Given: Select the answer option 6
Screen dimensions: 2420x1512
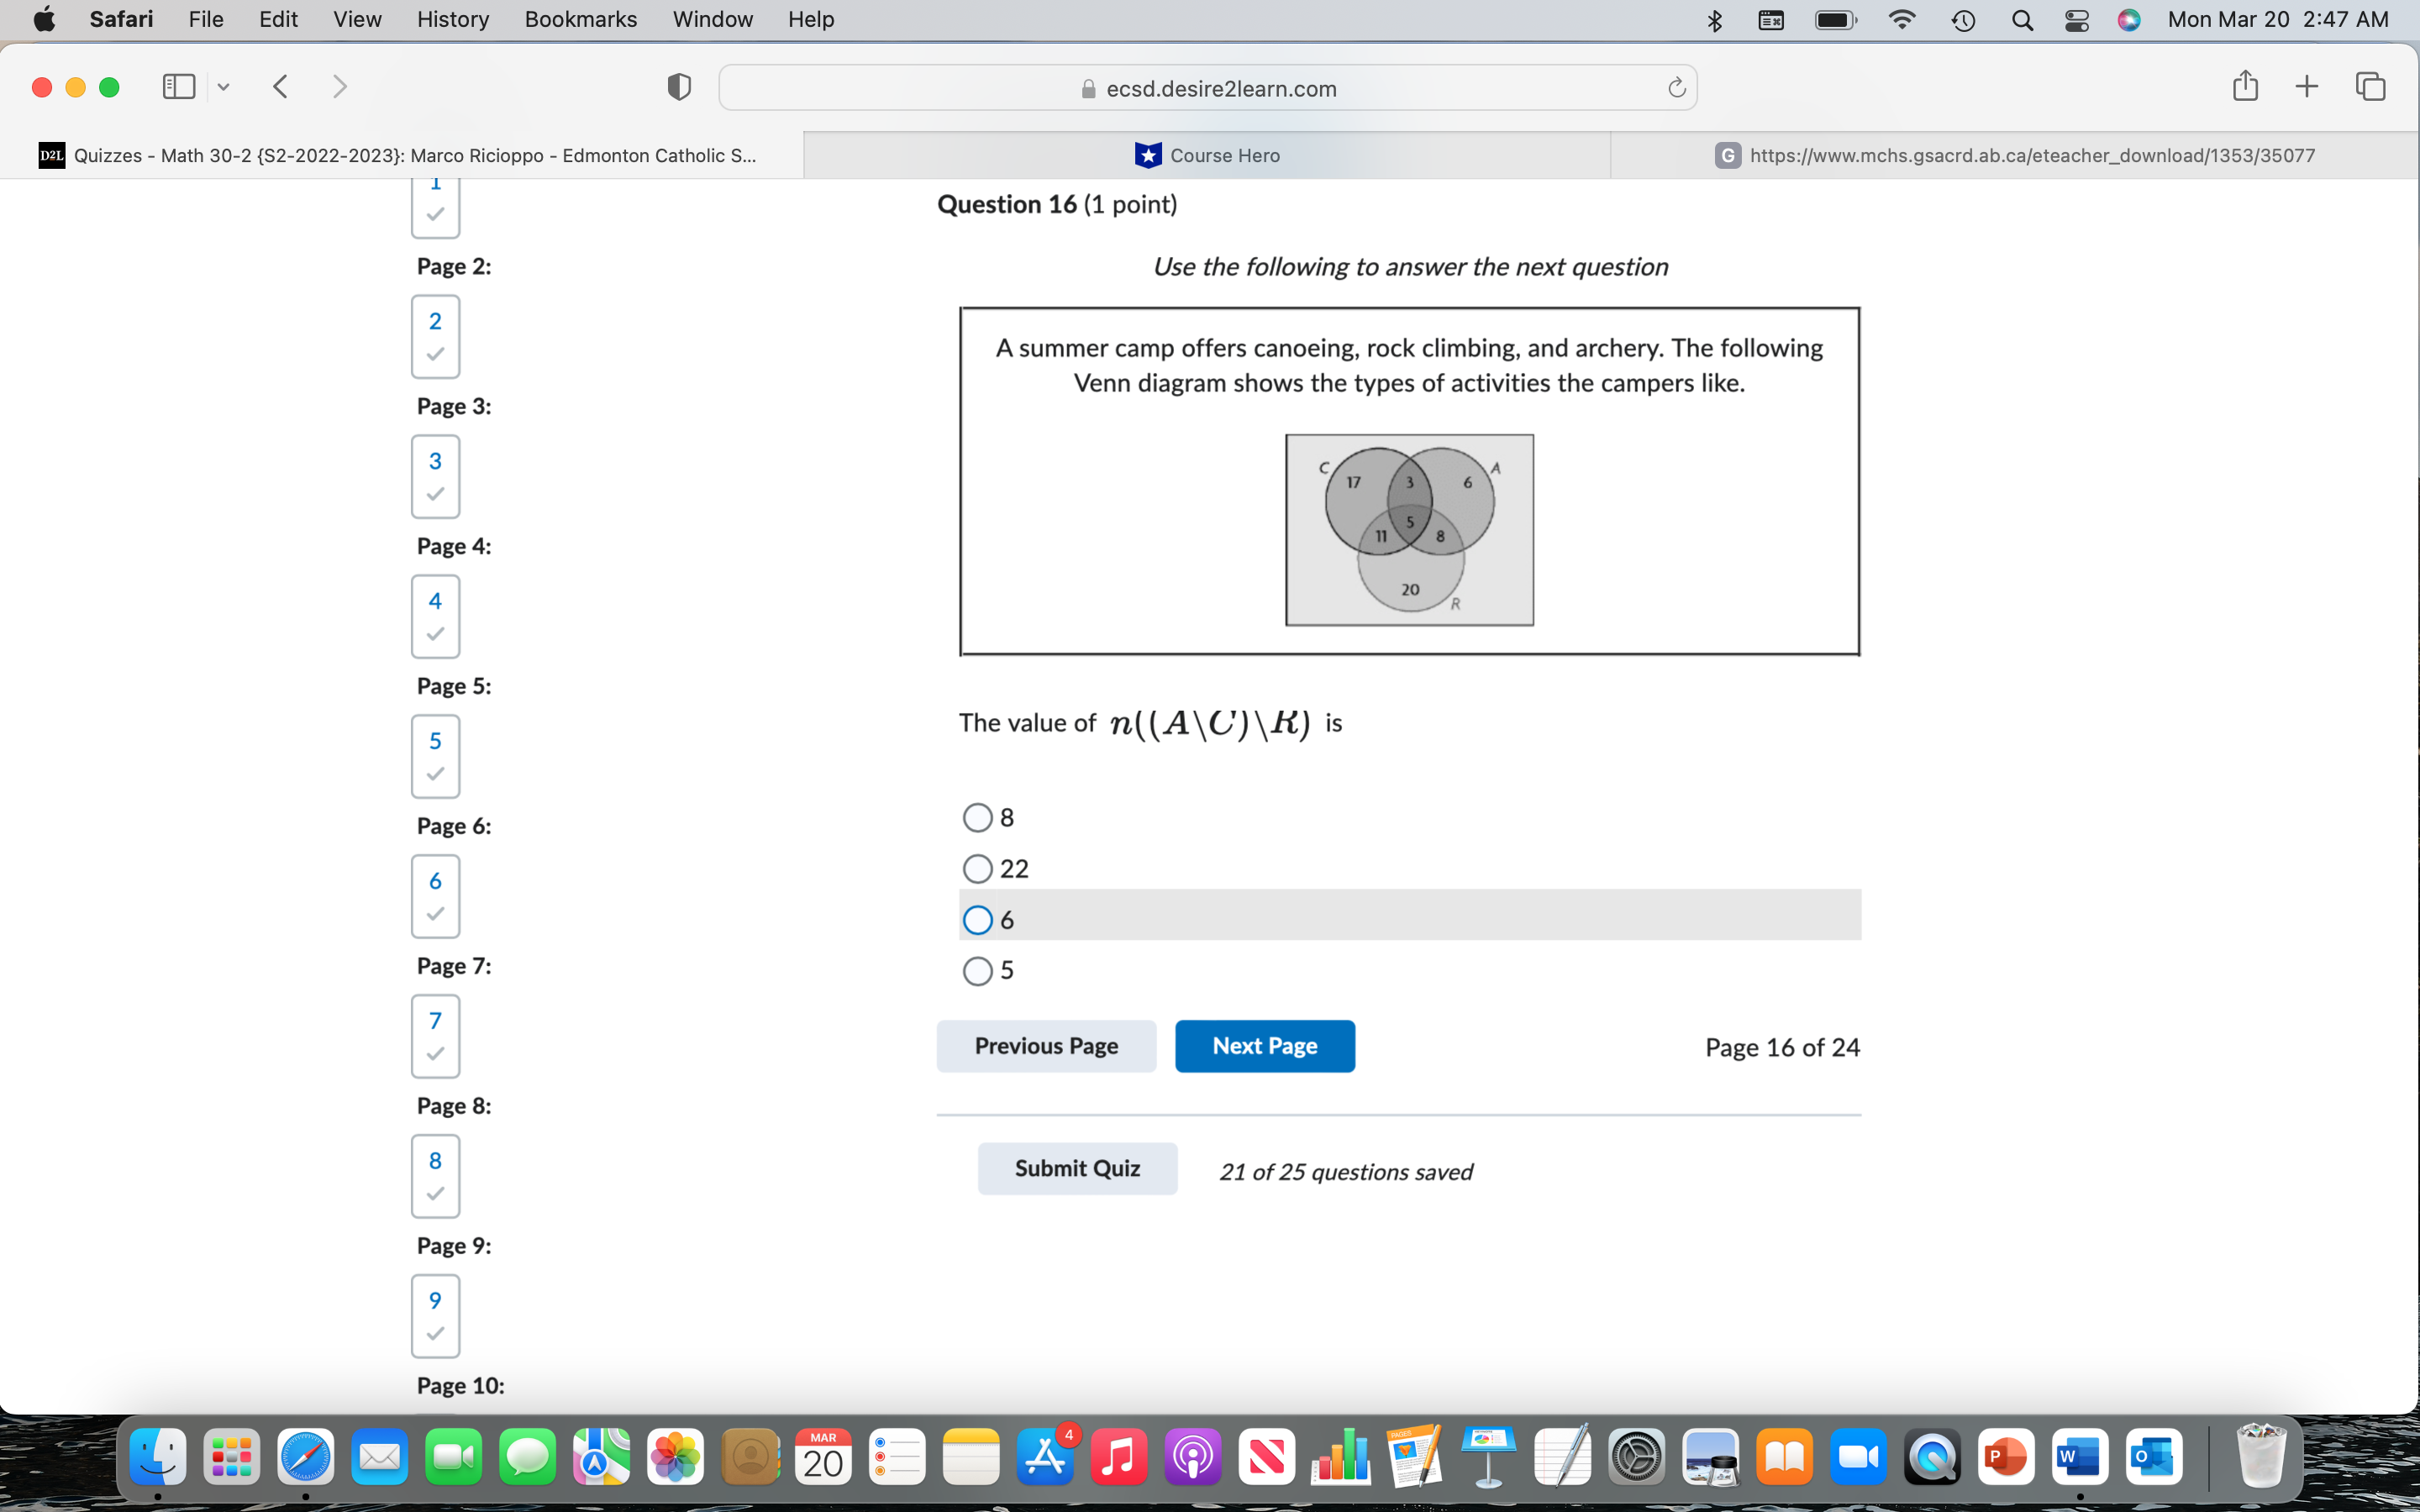Looking at the screenshot, I should pos(976,919).
